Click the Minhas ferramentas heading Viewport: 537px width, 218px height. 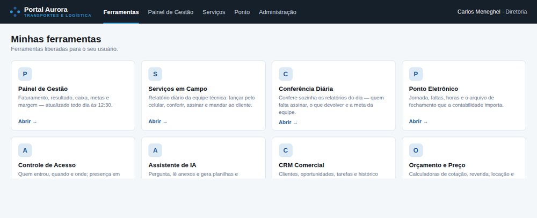click(x=56, y=39)
